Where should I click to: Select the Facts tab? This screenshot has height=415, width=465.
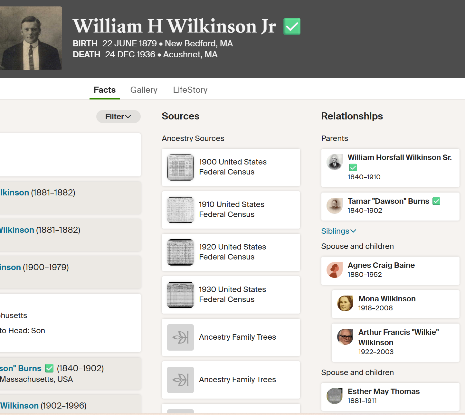(105, 90)
